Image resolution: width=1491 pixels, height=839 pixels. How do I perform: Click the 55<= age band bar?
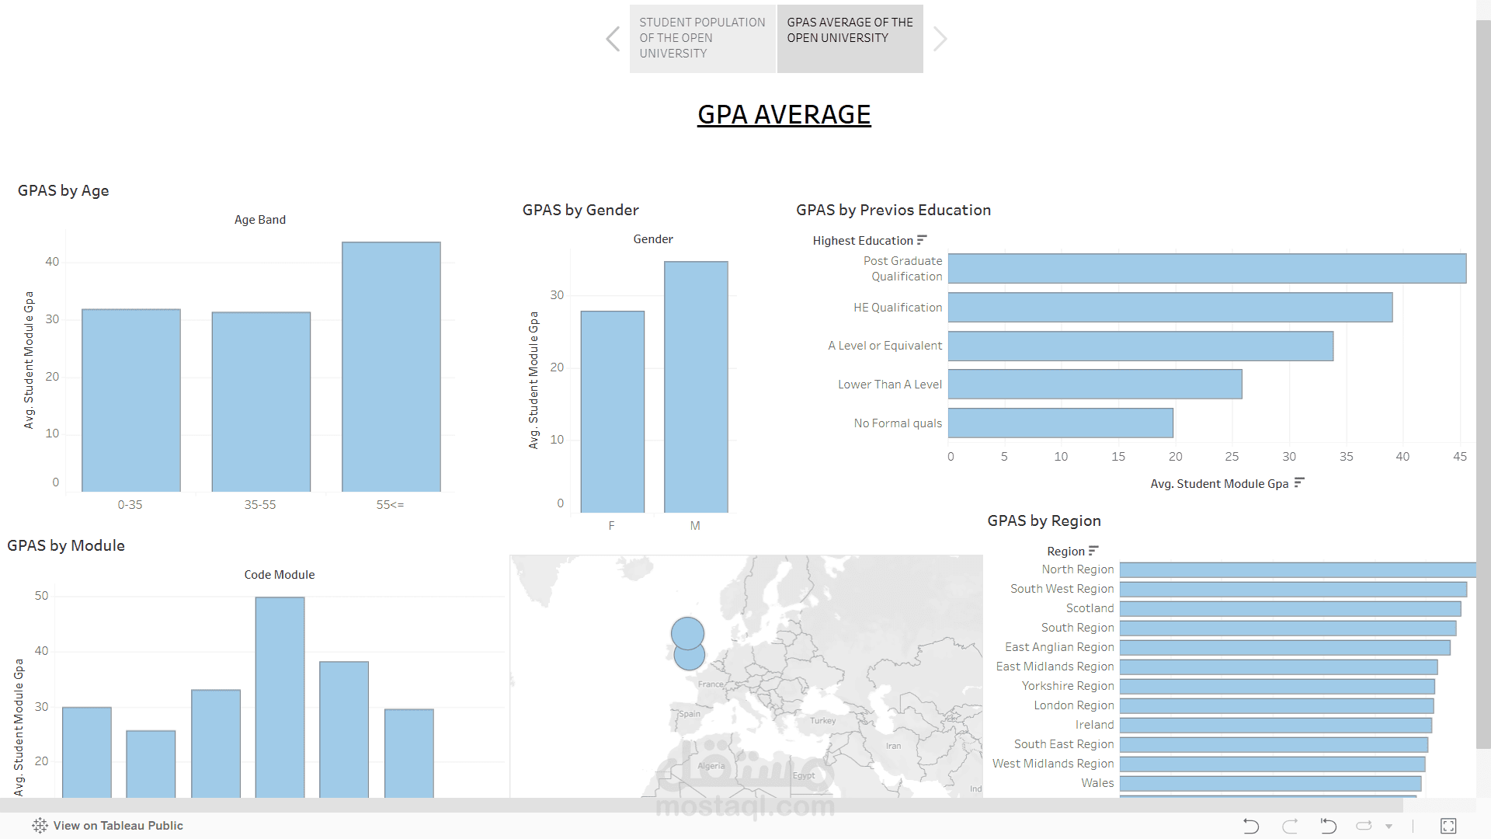pos(391,365)
